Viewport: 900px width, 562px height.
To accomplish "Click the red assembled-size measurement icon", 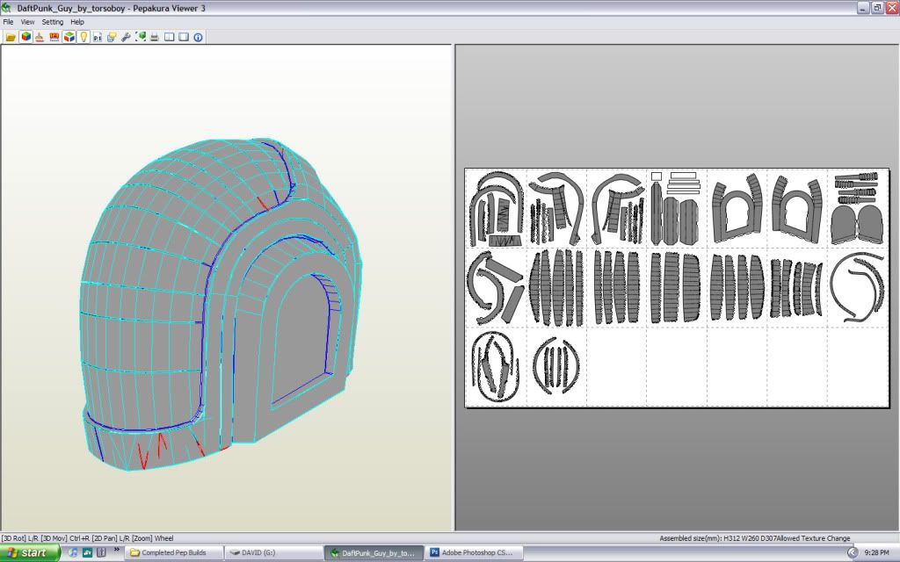I will 54,37.
